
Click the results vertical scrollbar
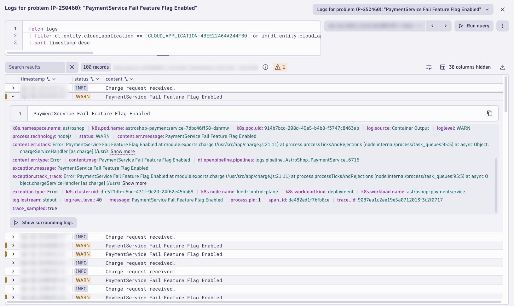pos(505,94)
